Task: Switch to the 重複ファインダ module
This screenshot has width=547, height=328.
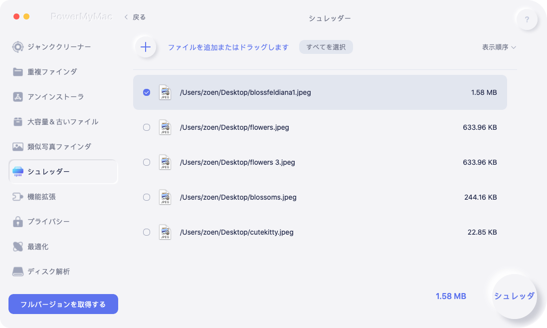Action: click(x=52, y=71)
